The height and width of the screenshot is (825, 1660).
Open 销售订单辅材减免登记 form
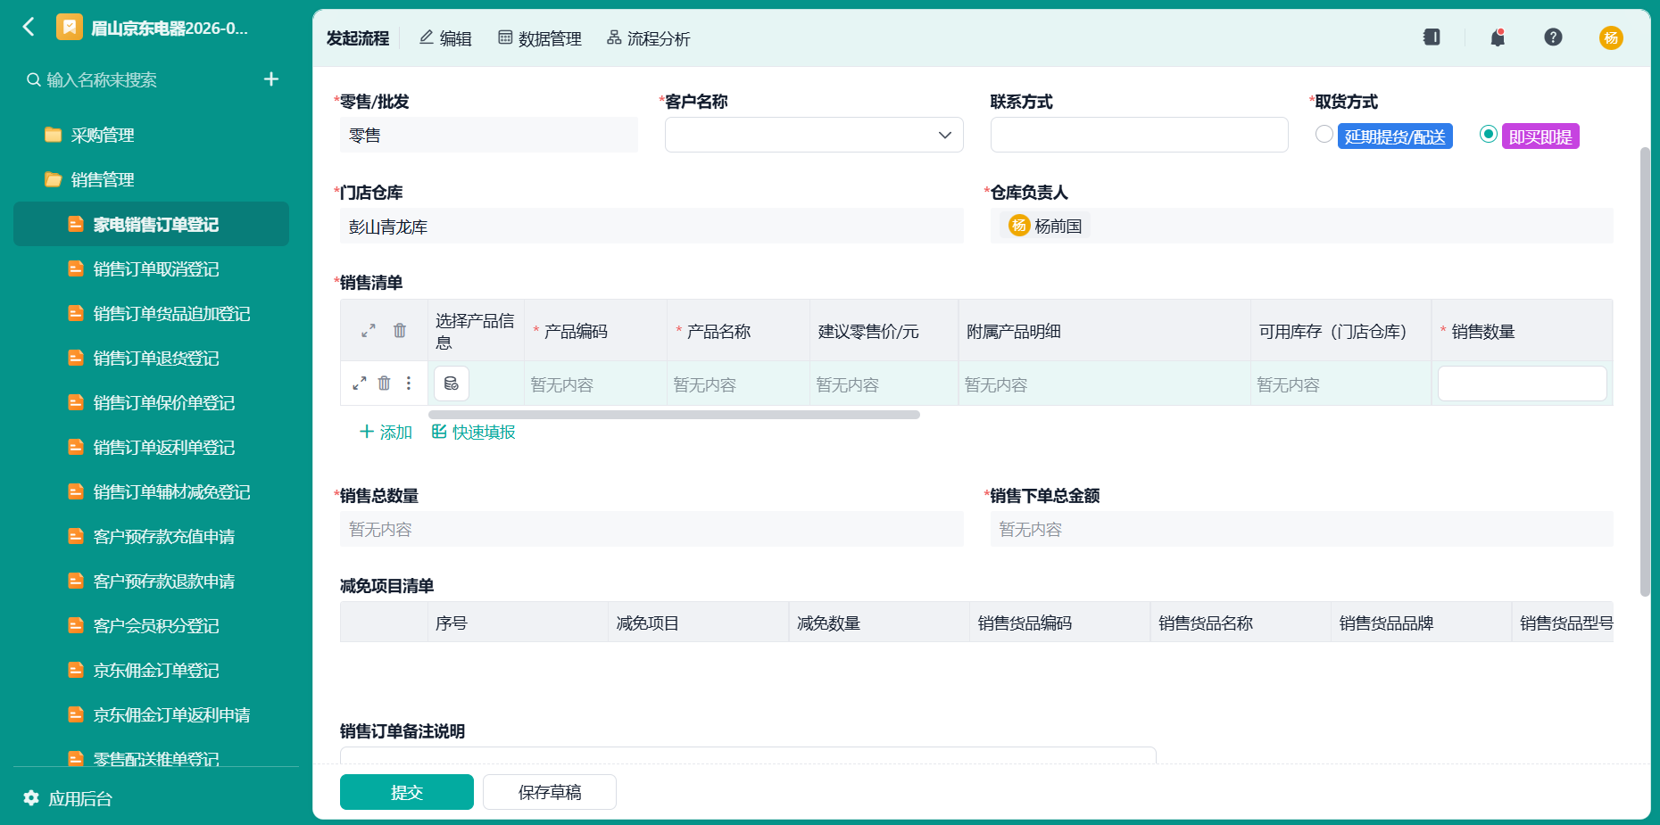click(x=151, y=491)
